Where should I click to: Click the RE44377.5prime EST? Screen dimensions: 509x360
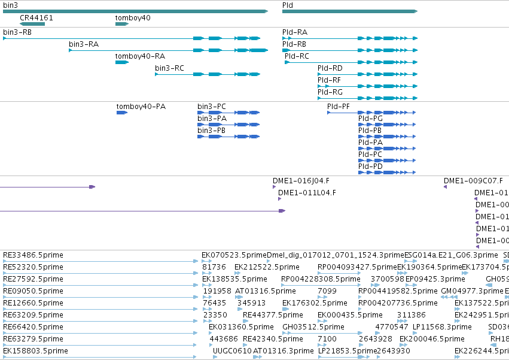pos(246,321)
